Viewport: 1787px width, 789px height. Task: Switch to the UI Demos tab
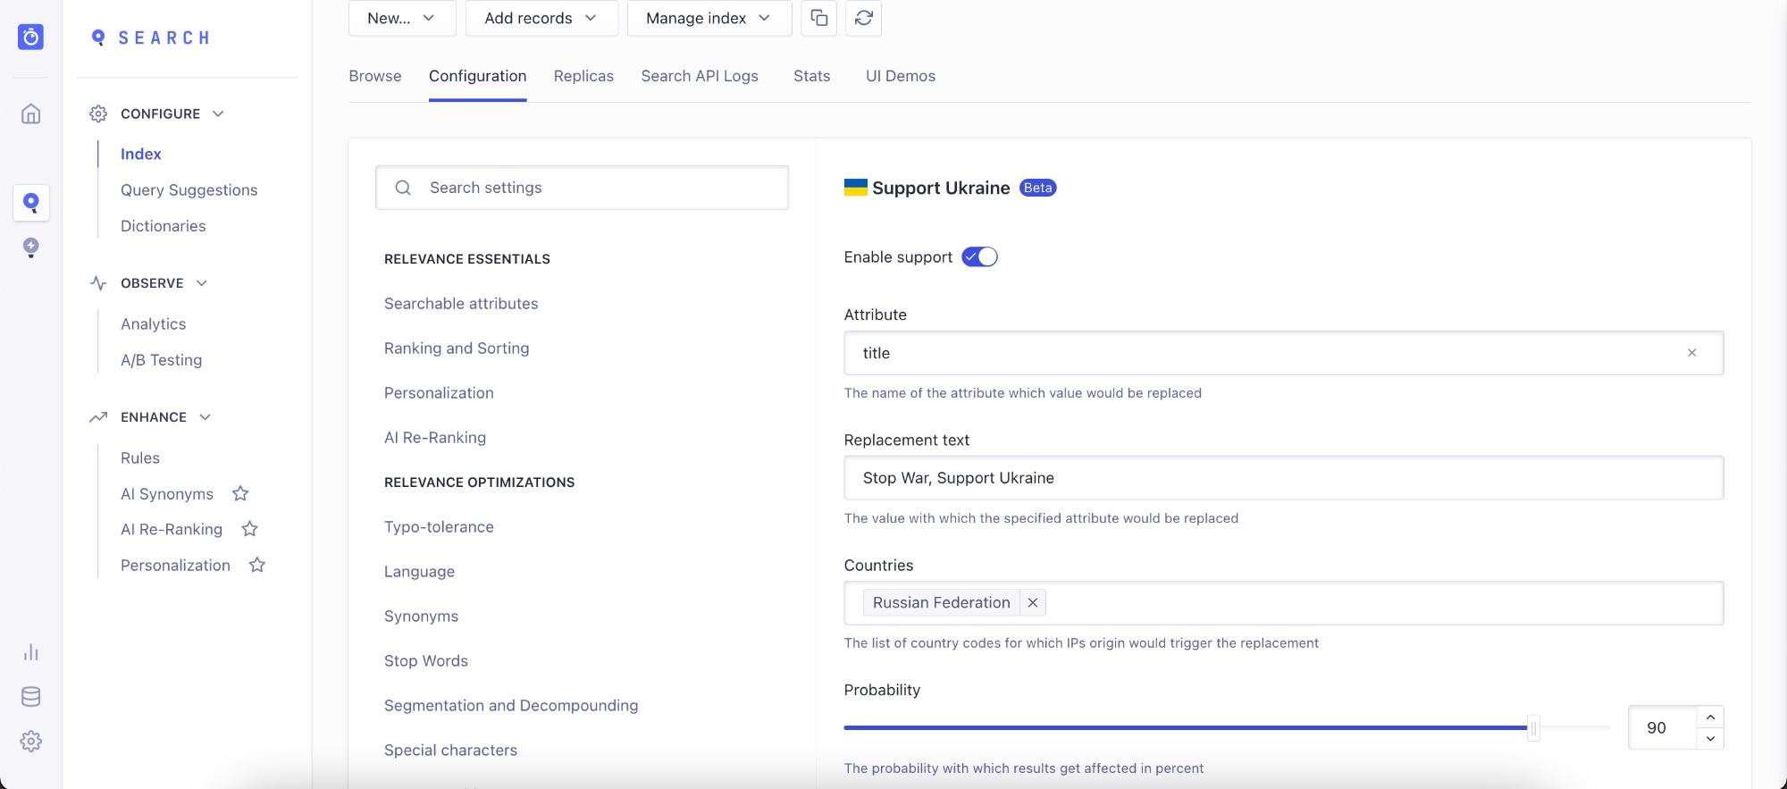pyautogui.click(x=901, y=76)
